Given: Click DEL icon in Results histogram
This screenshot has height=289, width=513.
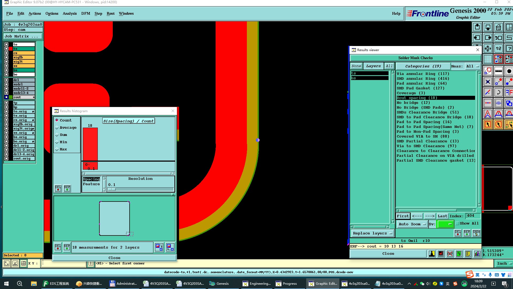Looking at the screenshot, I should coord(58,188).
